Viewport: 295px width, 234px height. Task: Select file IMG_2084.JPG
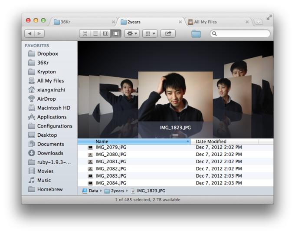pyautogui.click(x=175, y=183)
